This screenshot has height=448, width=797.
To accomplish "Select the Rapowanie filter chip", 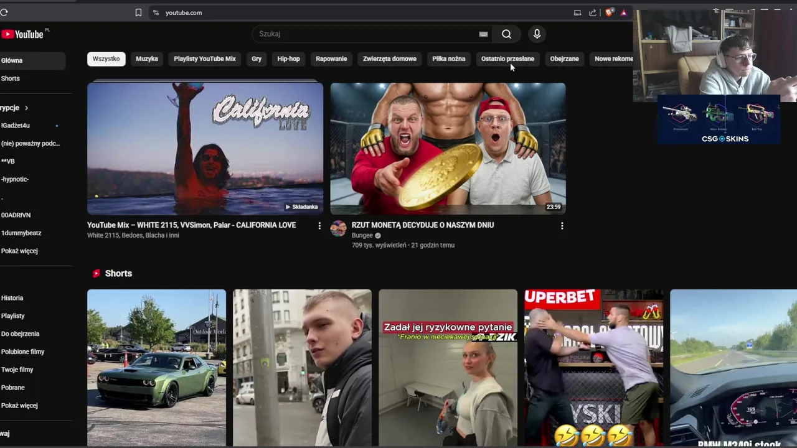I will (331, 58).
